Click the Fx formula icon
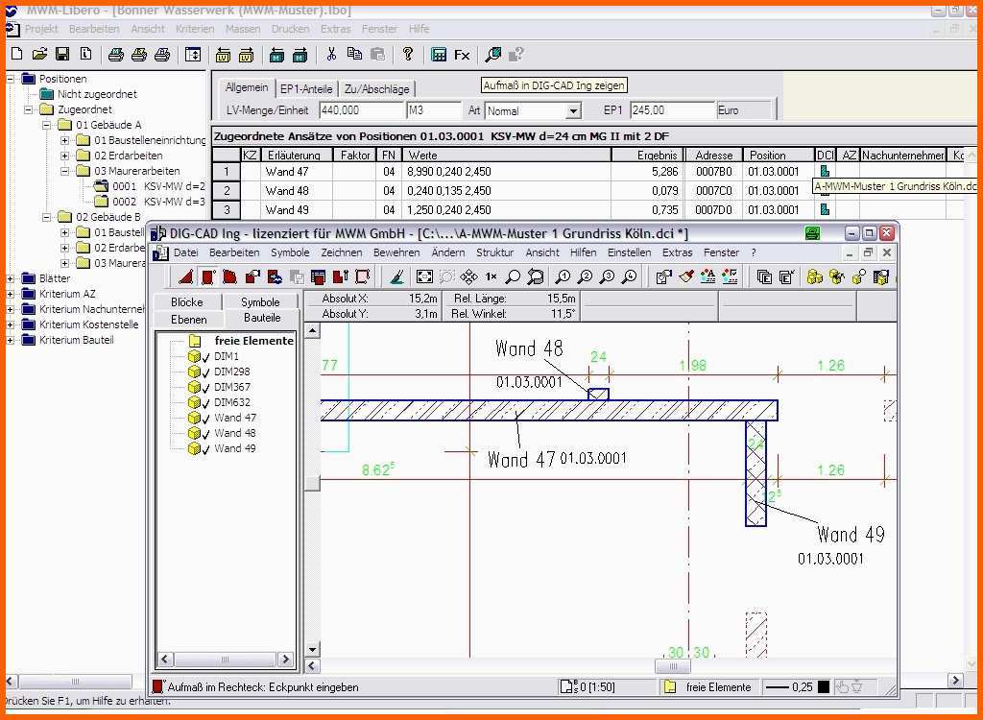The image size is (983, 720). 462,55
